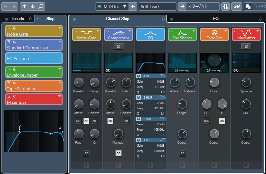266x174 pixels.
Task: Click the down arrow toolbar button
Action: 33,6
